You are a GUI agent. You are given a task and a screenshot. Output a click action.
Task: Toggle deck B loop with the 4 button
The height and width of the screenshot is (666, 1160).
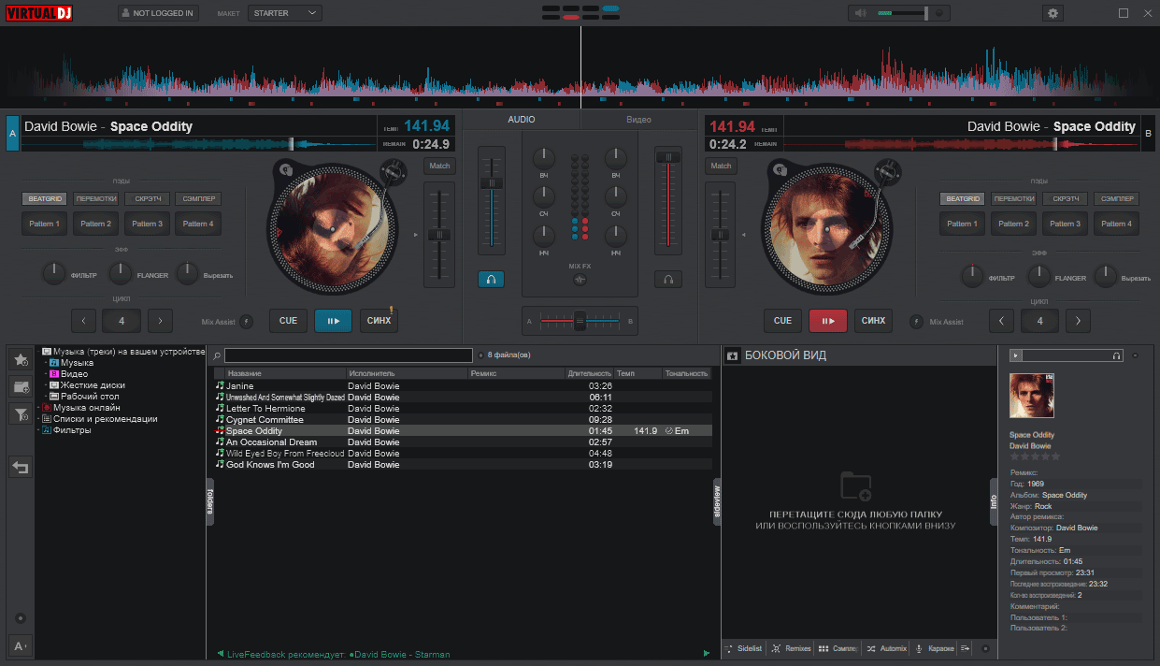tap(1039, 321)
